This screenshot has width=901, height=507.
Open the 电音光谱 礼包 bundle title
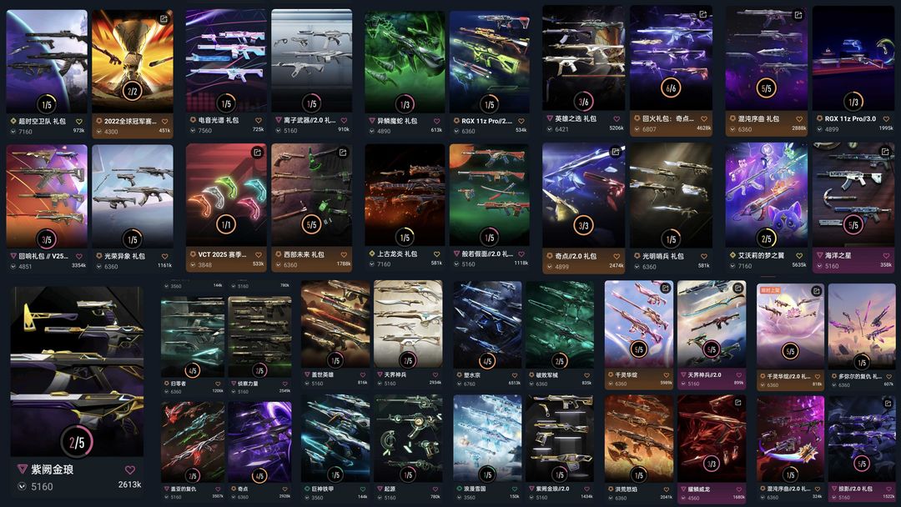pos(219,120)
